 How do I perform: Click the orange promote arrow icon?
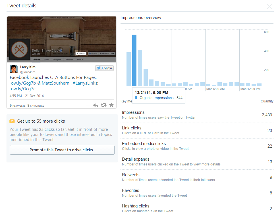[x=13, y=121]
